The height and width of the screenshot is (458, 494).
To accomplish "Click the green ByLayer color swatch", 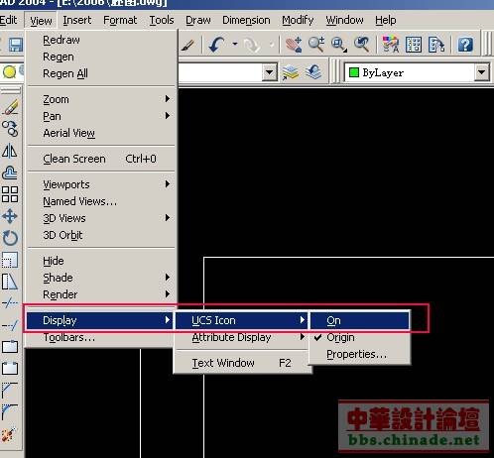I will 354,72.
